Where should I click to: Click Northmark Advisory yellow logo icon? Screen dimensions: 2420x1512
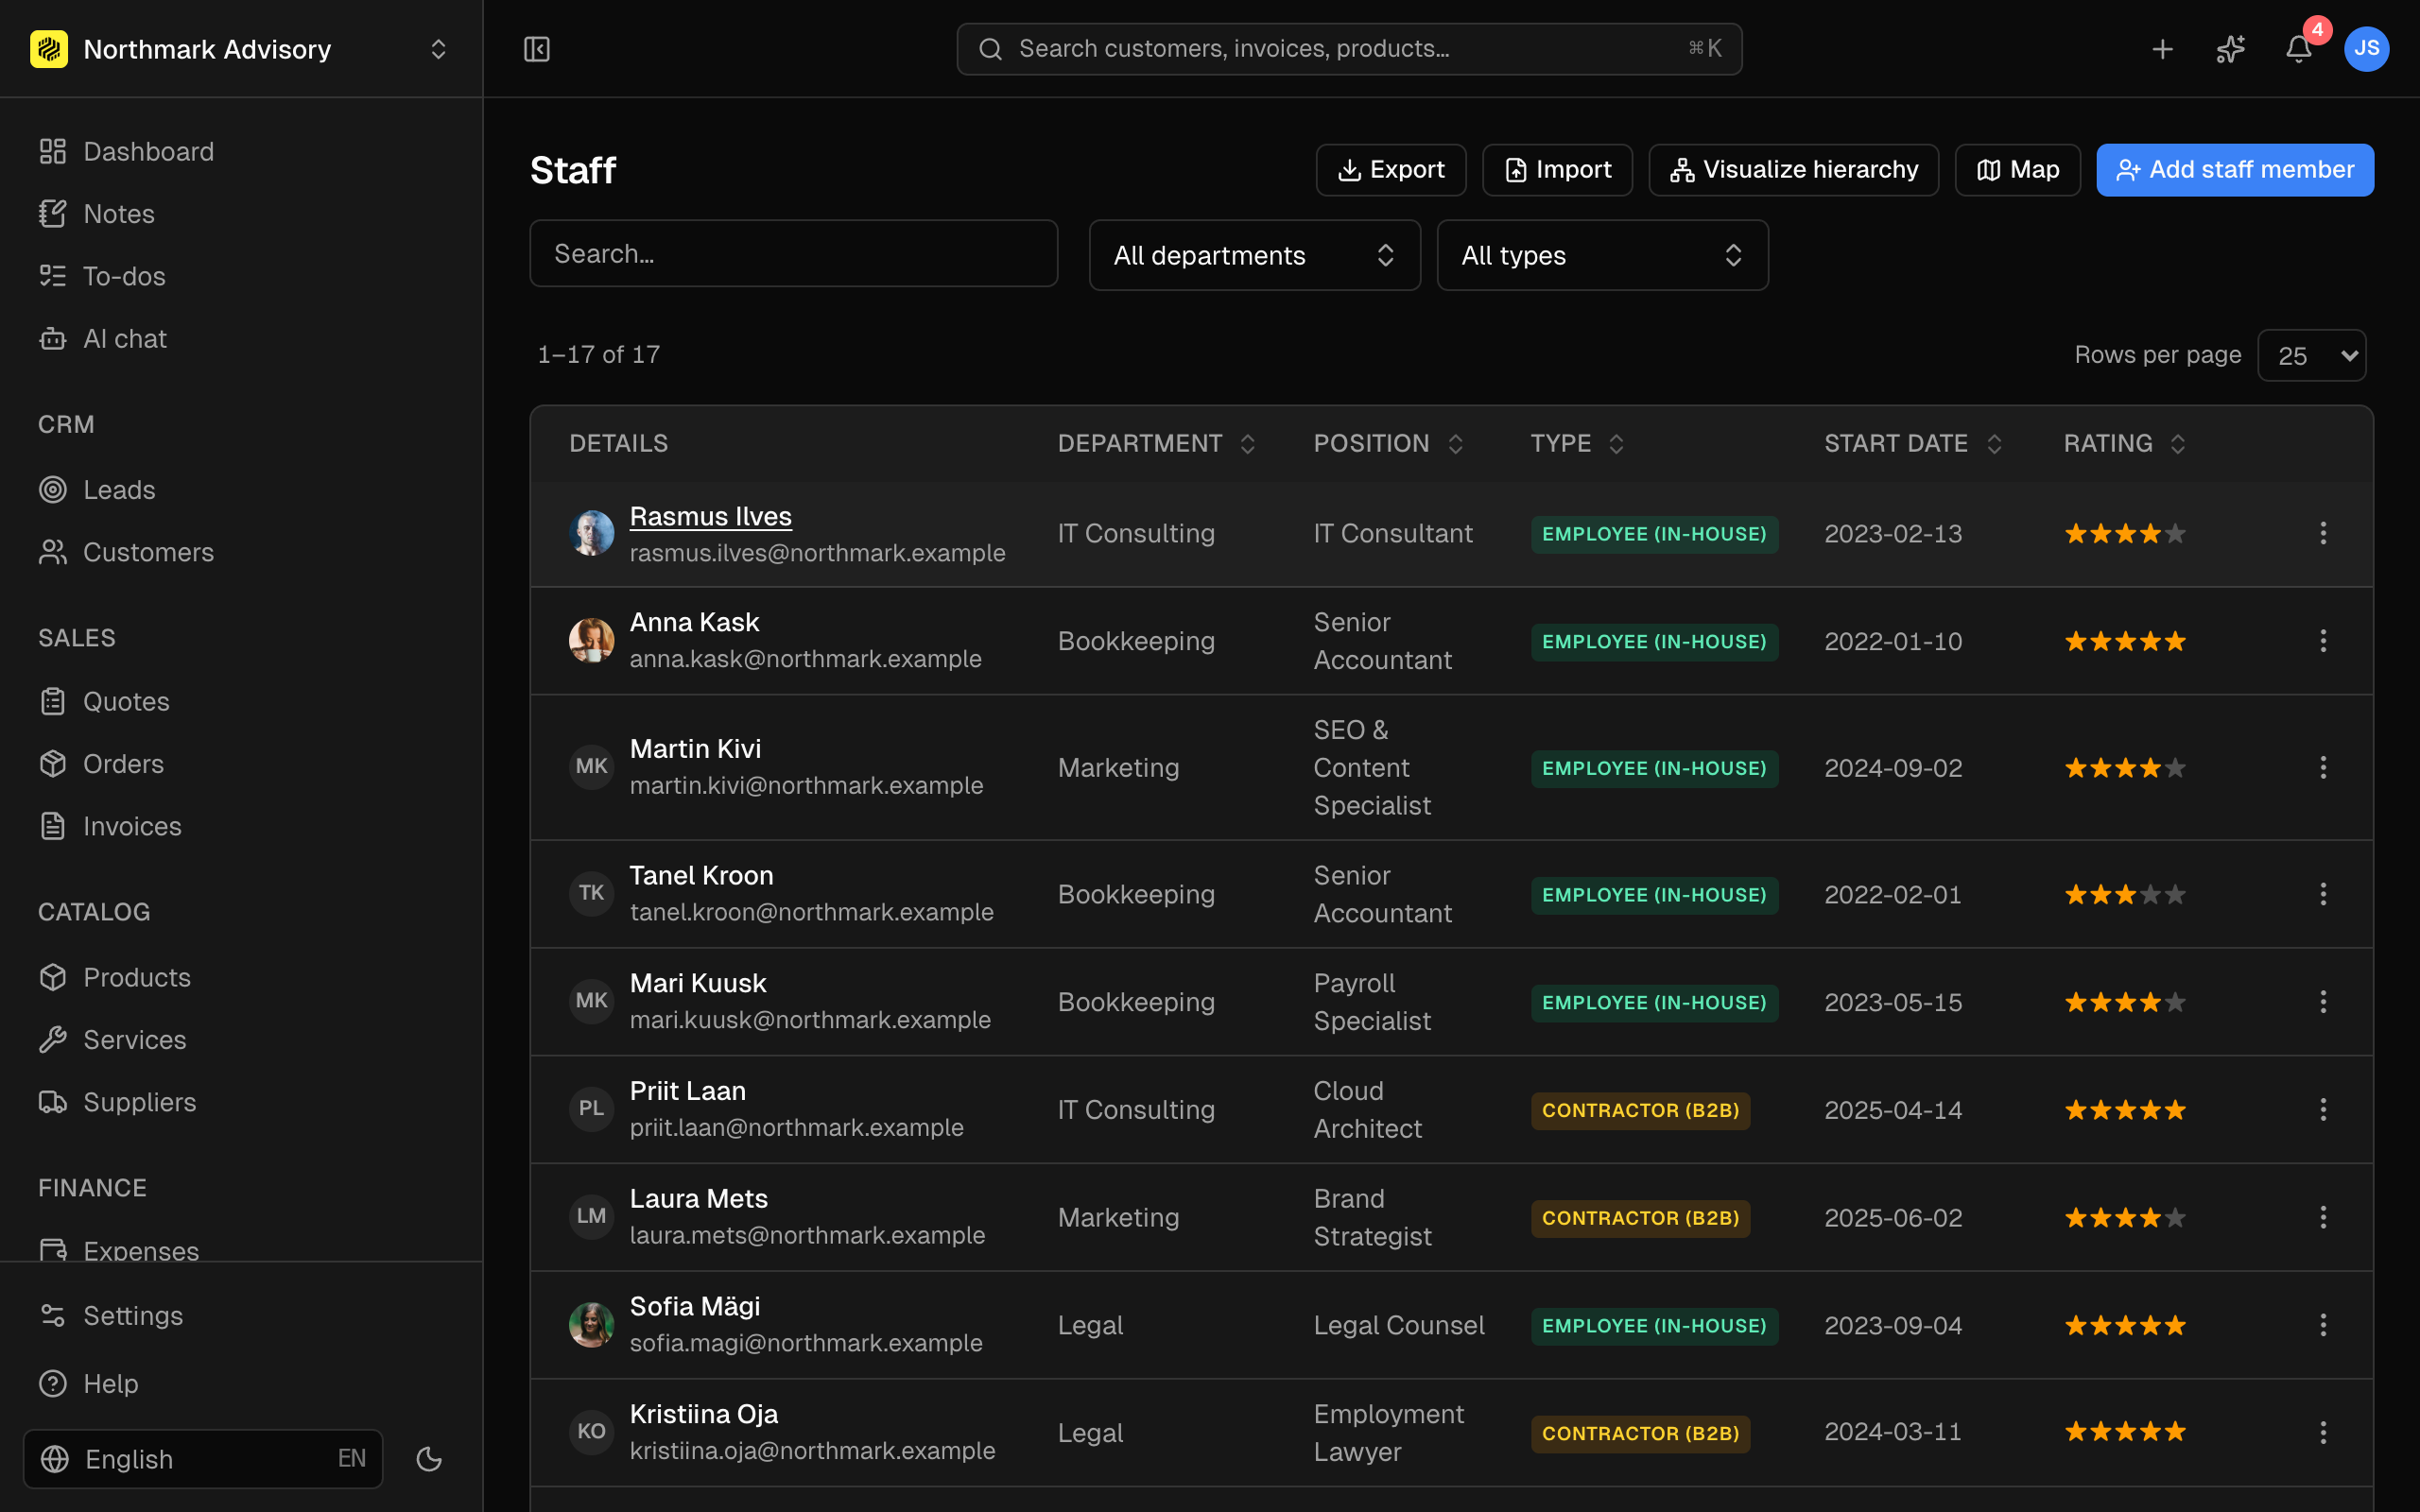(x=49, y=49)
